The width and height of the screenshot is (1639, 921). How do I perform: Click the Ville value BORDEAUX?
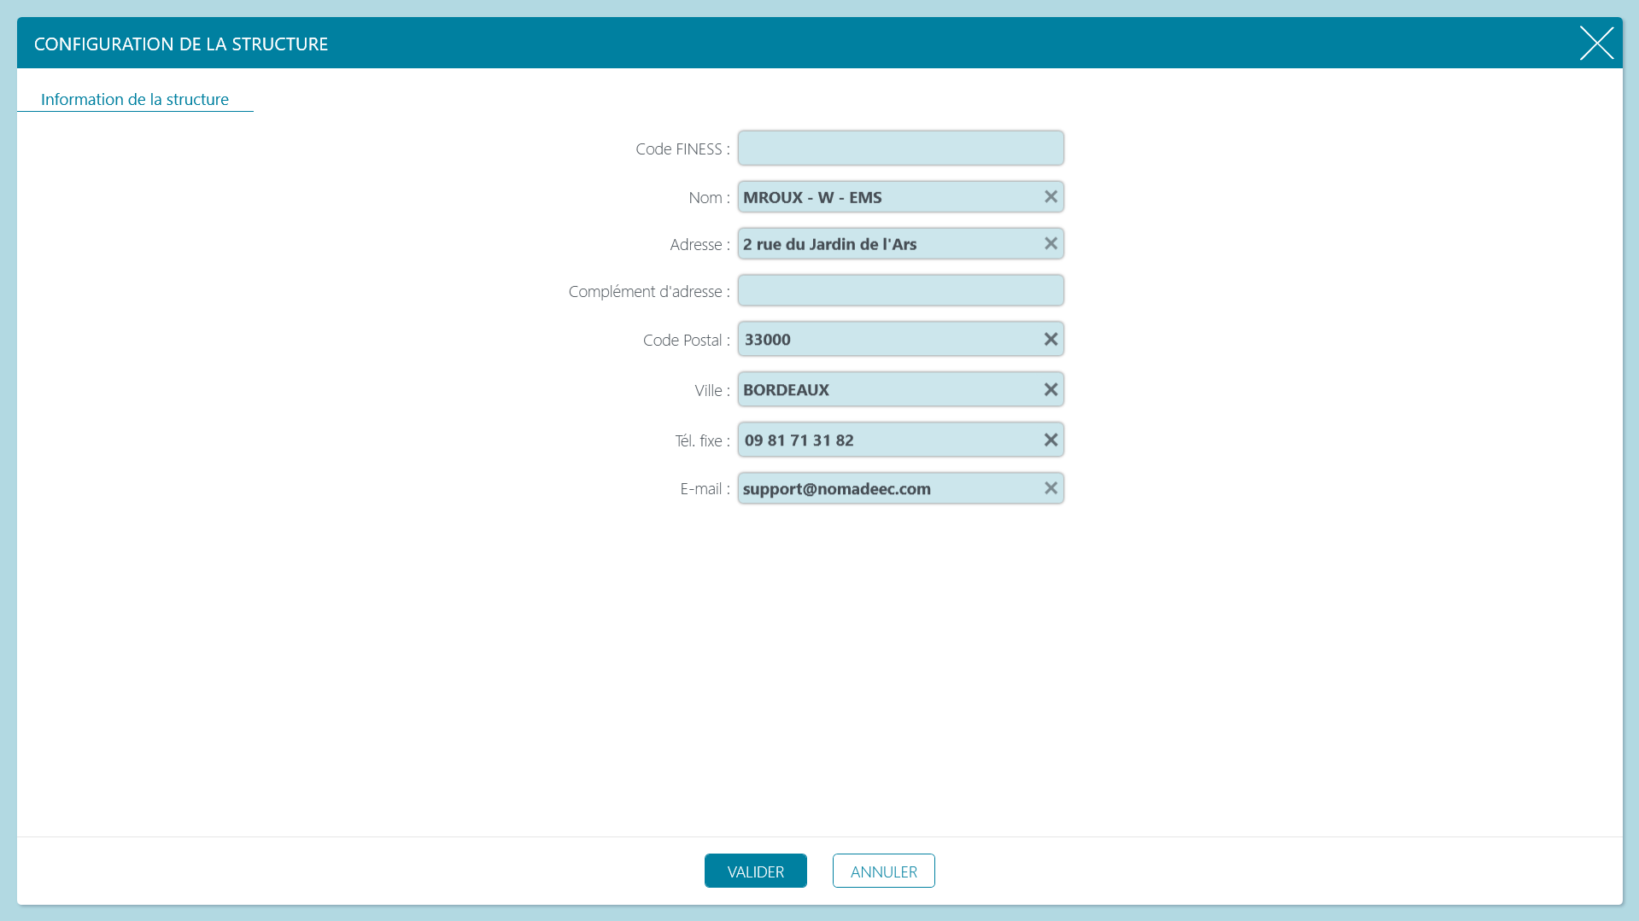(x=786, y=390)
